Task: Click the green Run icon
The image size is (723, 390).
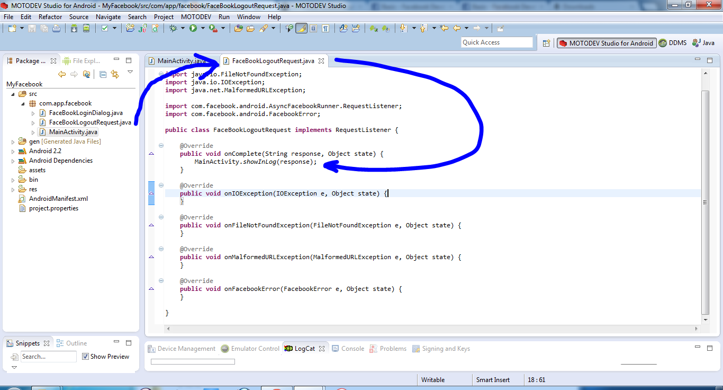Action: click(193, 28)
